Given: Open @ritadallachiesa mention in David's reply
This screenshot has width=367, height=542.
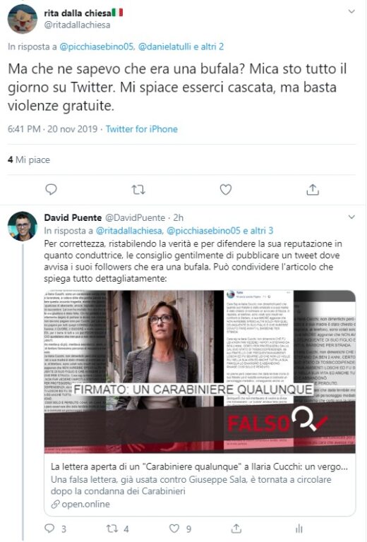Looking at the screenshot, I should [129, 230].
